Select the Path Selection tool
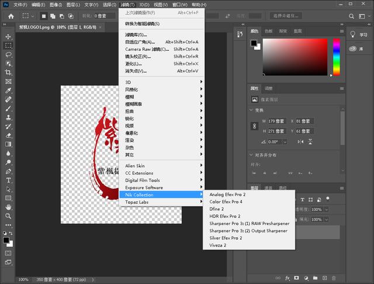Viewport: 374px width, 284px height. [x=8, y=189]
